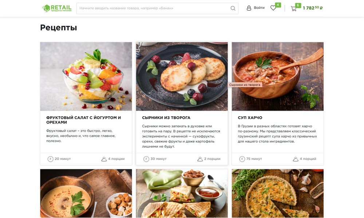This screenshot has width=364, height=218.
Task: Click the mushroom cream soup photo
Action: coord(86,193)
